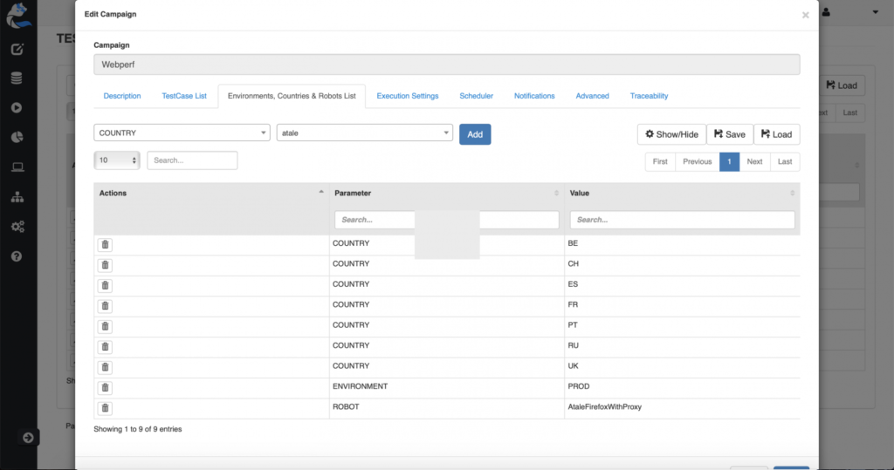Image resolution: width=894 pixels, height=470 pixels.
Task: Go to the Scheduler tab
Action: 476,96
